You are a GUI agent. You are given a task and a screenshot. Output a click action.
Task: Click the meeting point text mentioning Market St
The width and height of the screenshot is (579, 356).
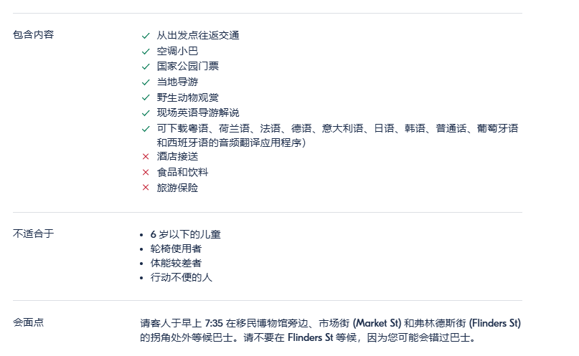click(331, 330)
